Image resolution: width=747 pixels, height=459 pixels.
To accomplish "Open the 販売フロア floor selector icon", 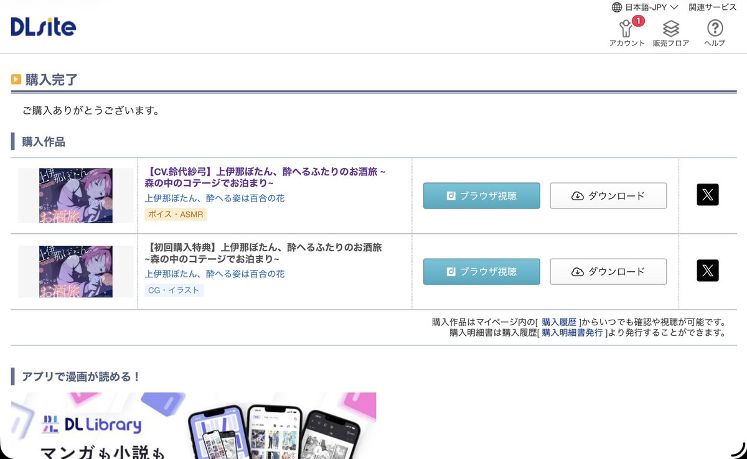I will point(670,33).
